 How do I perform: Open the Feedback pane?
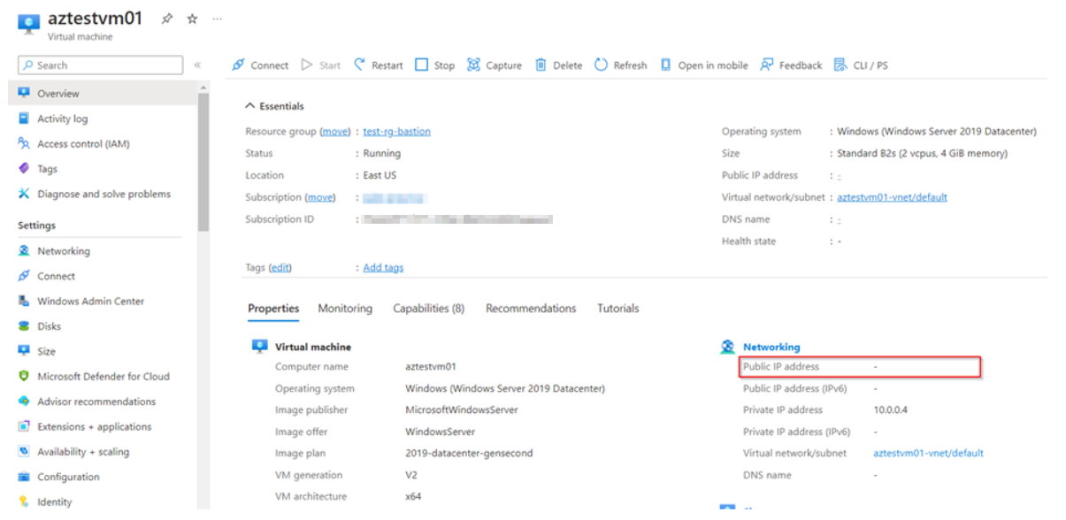[792, 65]
